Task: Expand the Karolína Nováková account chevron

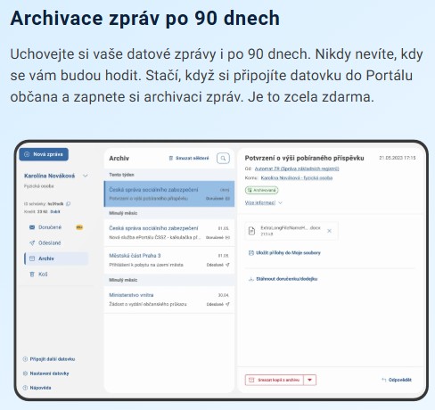Action: tap(86, 176)
